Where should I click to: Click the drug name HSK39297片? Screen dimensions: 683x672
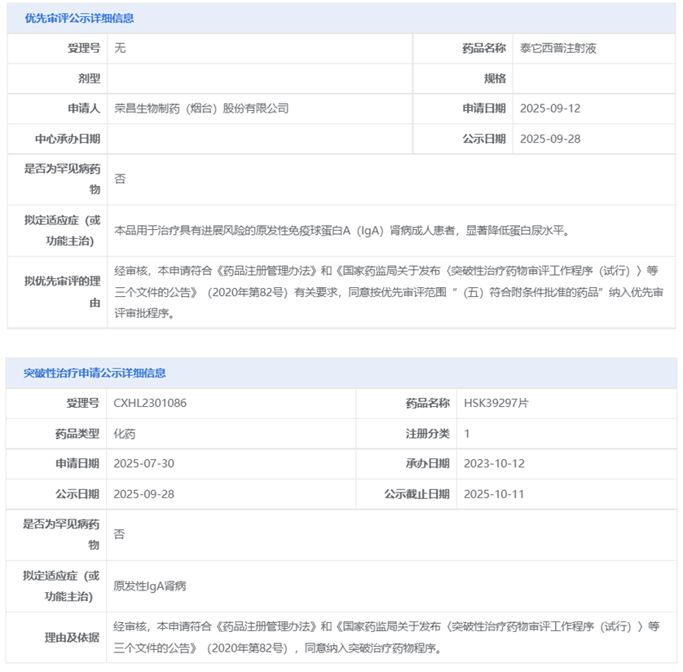point(496,403)
